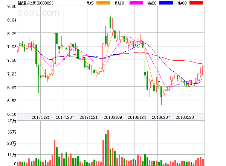Click the blue MA20 legend swatch
Viewport: 226px width, 166px height.
tap(166, 3)
